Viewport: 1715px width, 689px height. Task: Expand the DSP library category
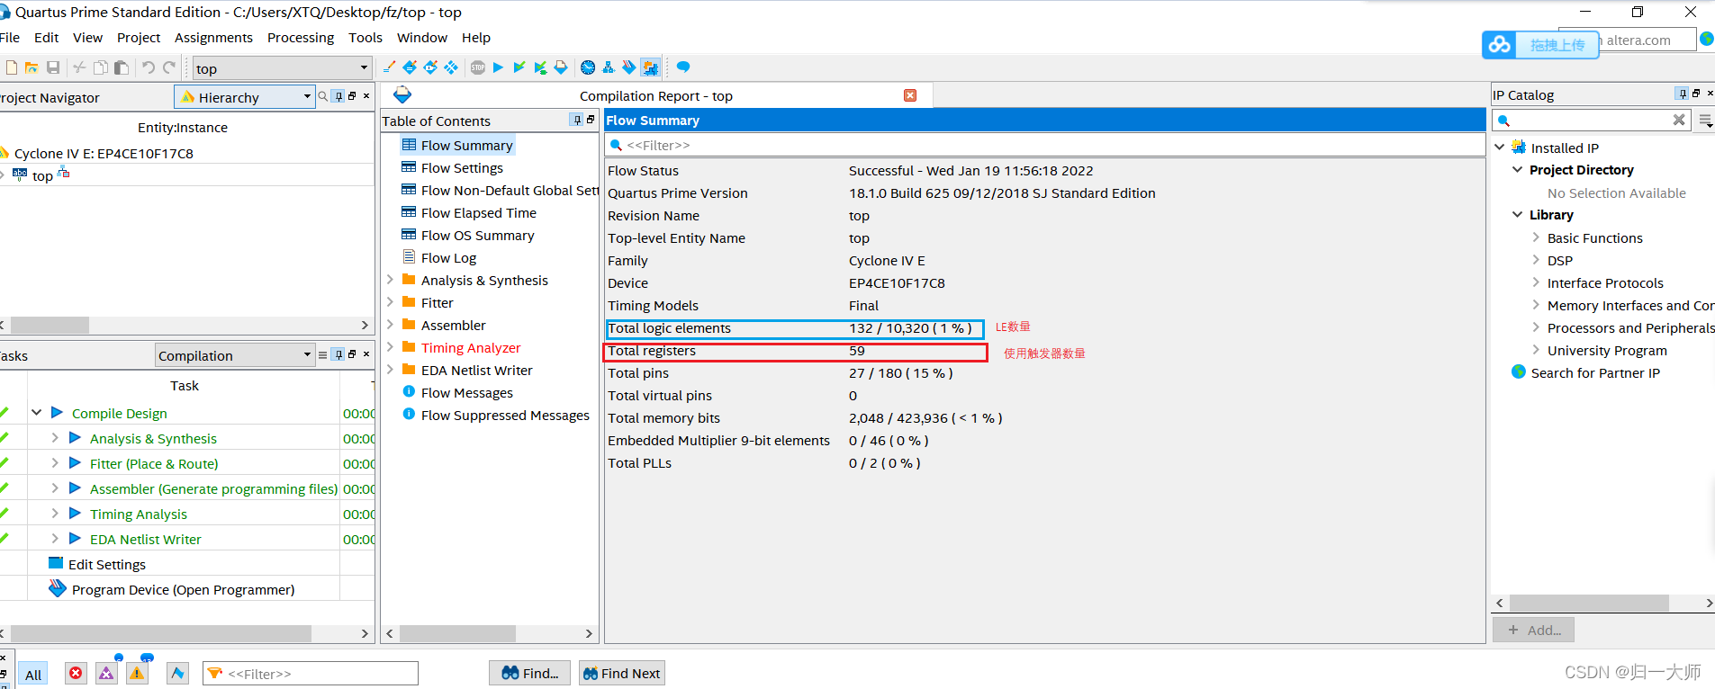tap(1536, 260)
